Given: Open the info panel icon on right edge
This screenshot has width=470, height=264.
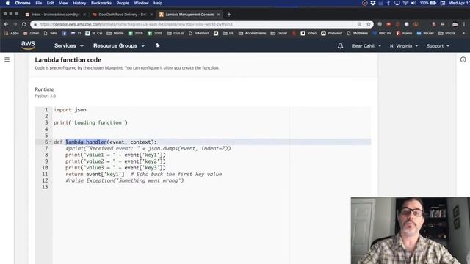Looking at the screenshot, I should [x=463, y=59].
